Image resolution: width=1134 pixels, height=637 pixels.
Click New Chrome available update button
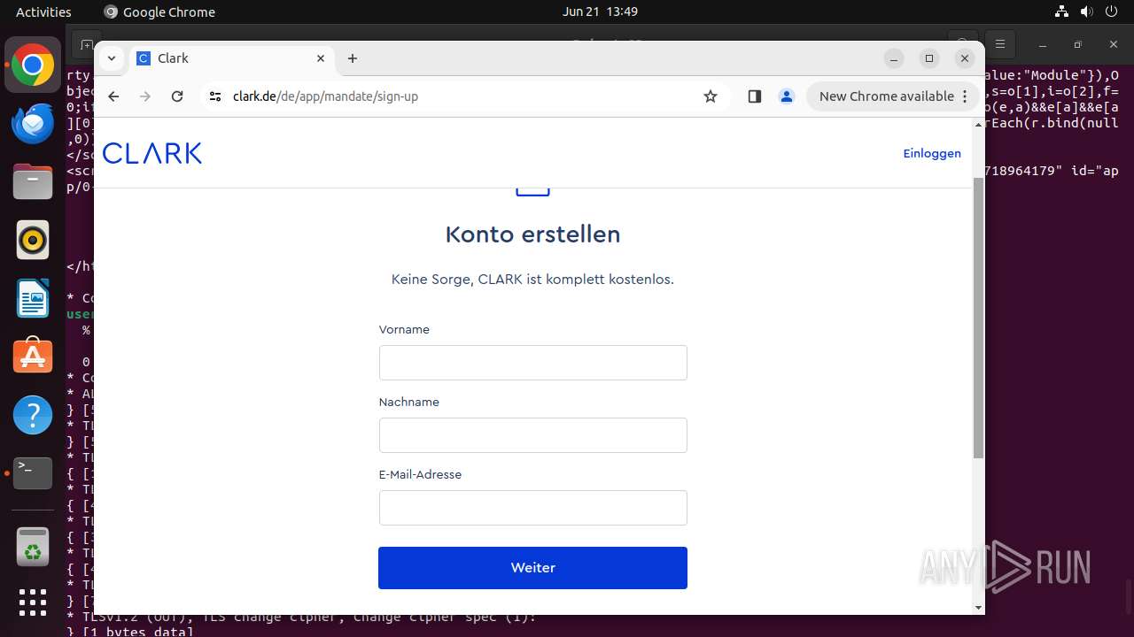(x=892, y=96)
